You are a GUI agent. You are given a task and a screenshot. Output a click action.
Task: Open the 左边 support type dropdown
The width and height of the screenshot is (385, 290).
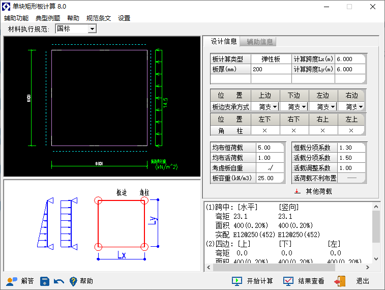(x=333, y=107)
